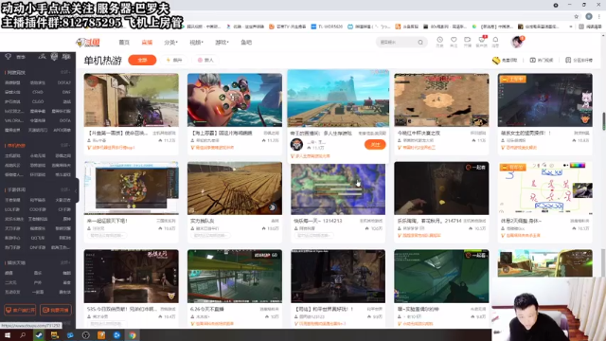Select the orange 全部 filter tab

(x=142, y=60)
